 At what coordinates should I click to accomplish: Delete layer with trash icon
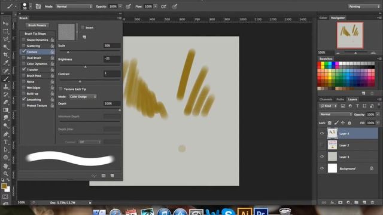372,202
